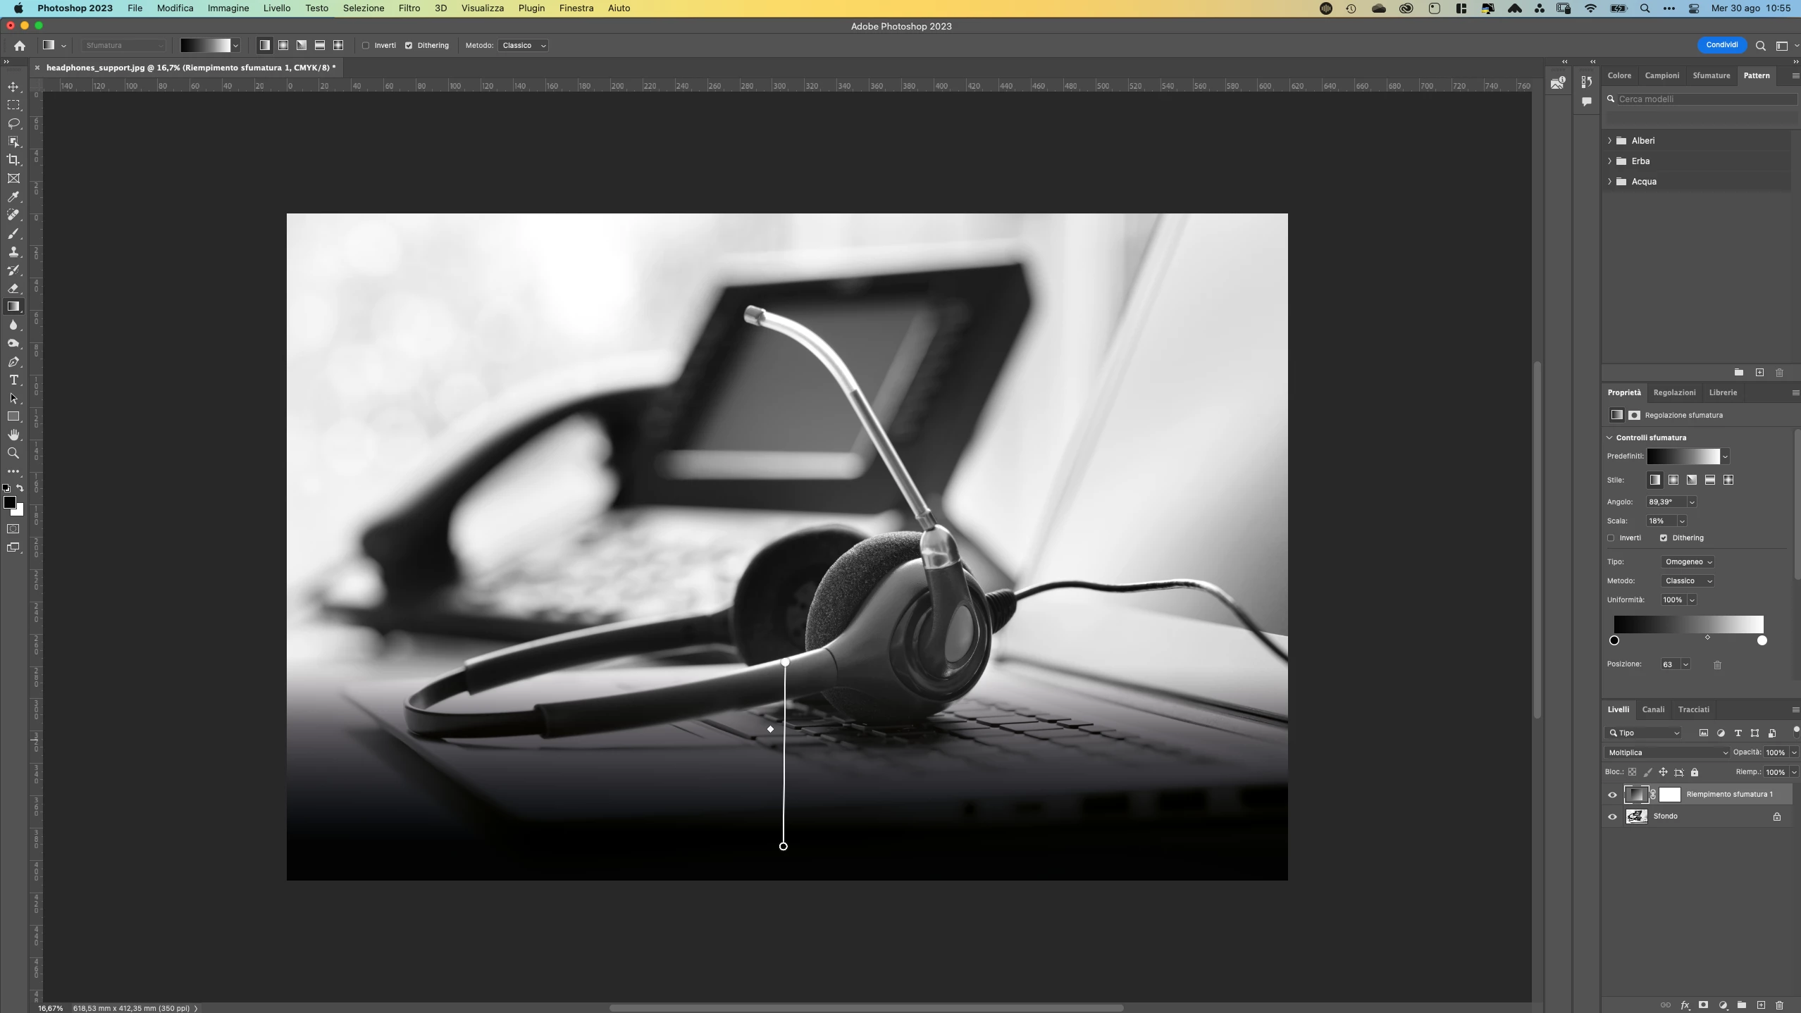
Task: Switch to the Canali tab
Action: [x=1652, y=709]
